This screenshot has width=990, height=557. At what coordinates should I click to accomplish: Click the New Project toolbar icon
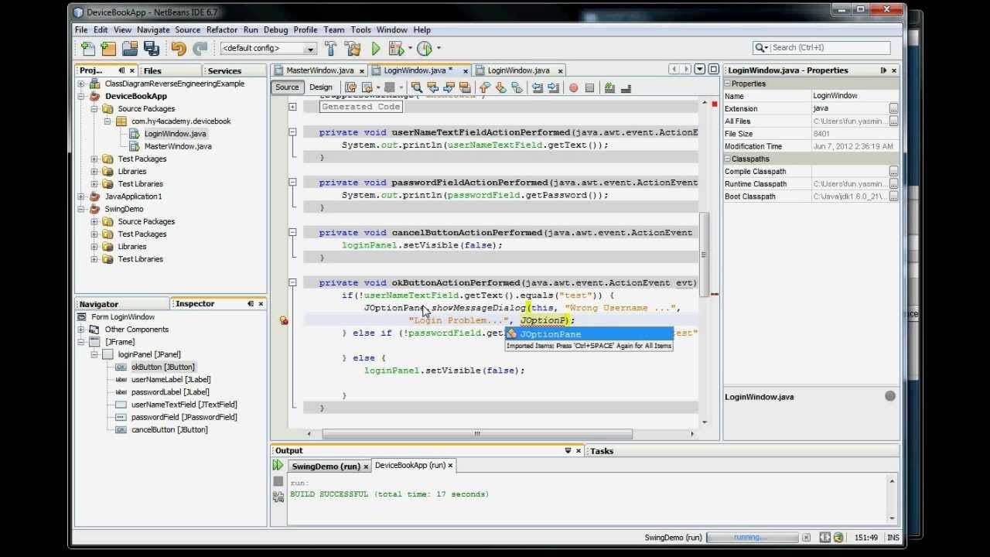[109, 49]
